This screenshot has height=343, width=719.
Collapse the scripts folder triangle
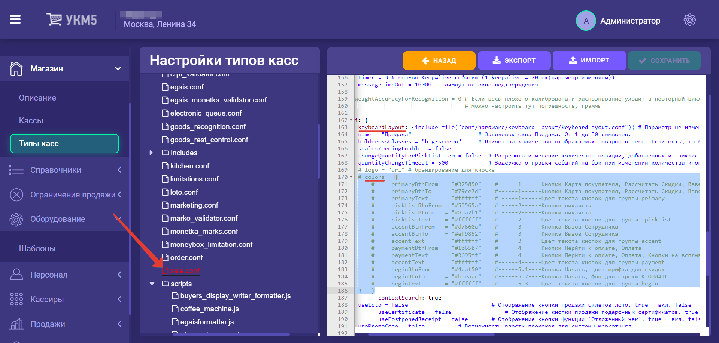pos(152,284)
